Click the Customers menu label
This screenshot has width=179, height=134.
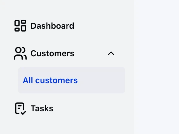pyautogui.click(x=52, y=54)
